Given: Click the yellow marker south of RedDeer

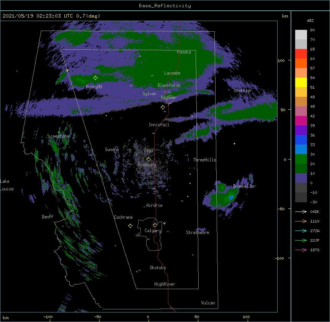Looking at the screenshot, I should click(x=163, y=107).
